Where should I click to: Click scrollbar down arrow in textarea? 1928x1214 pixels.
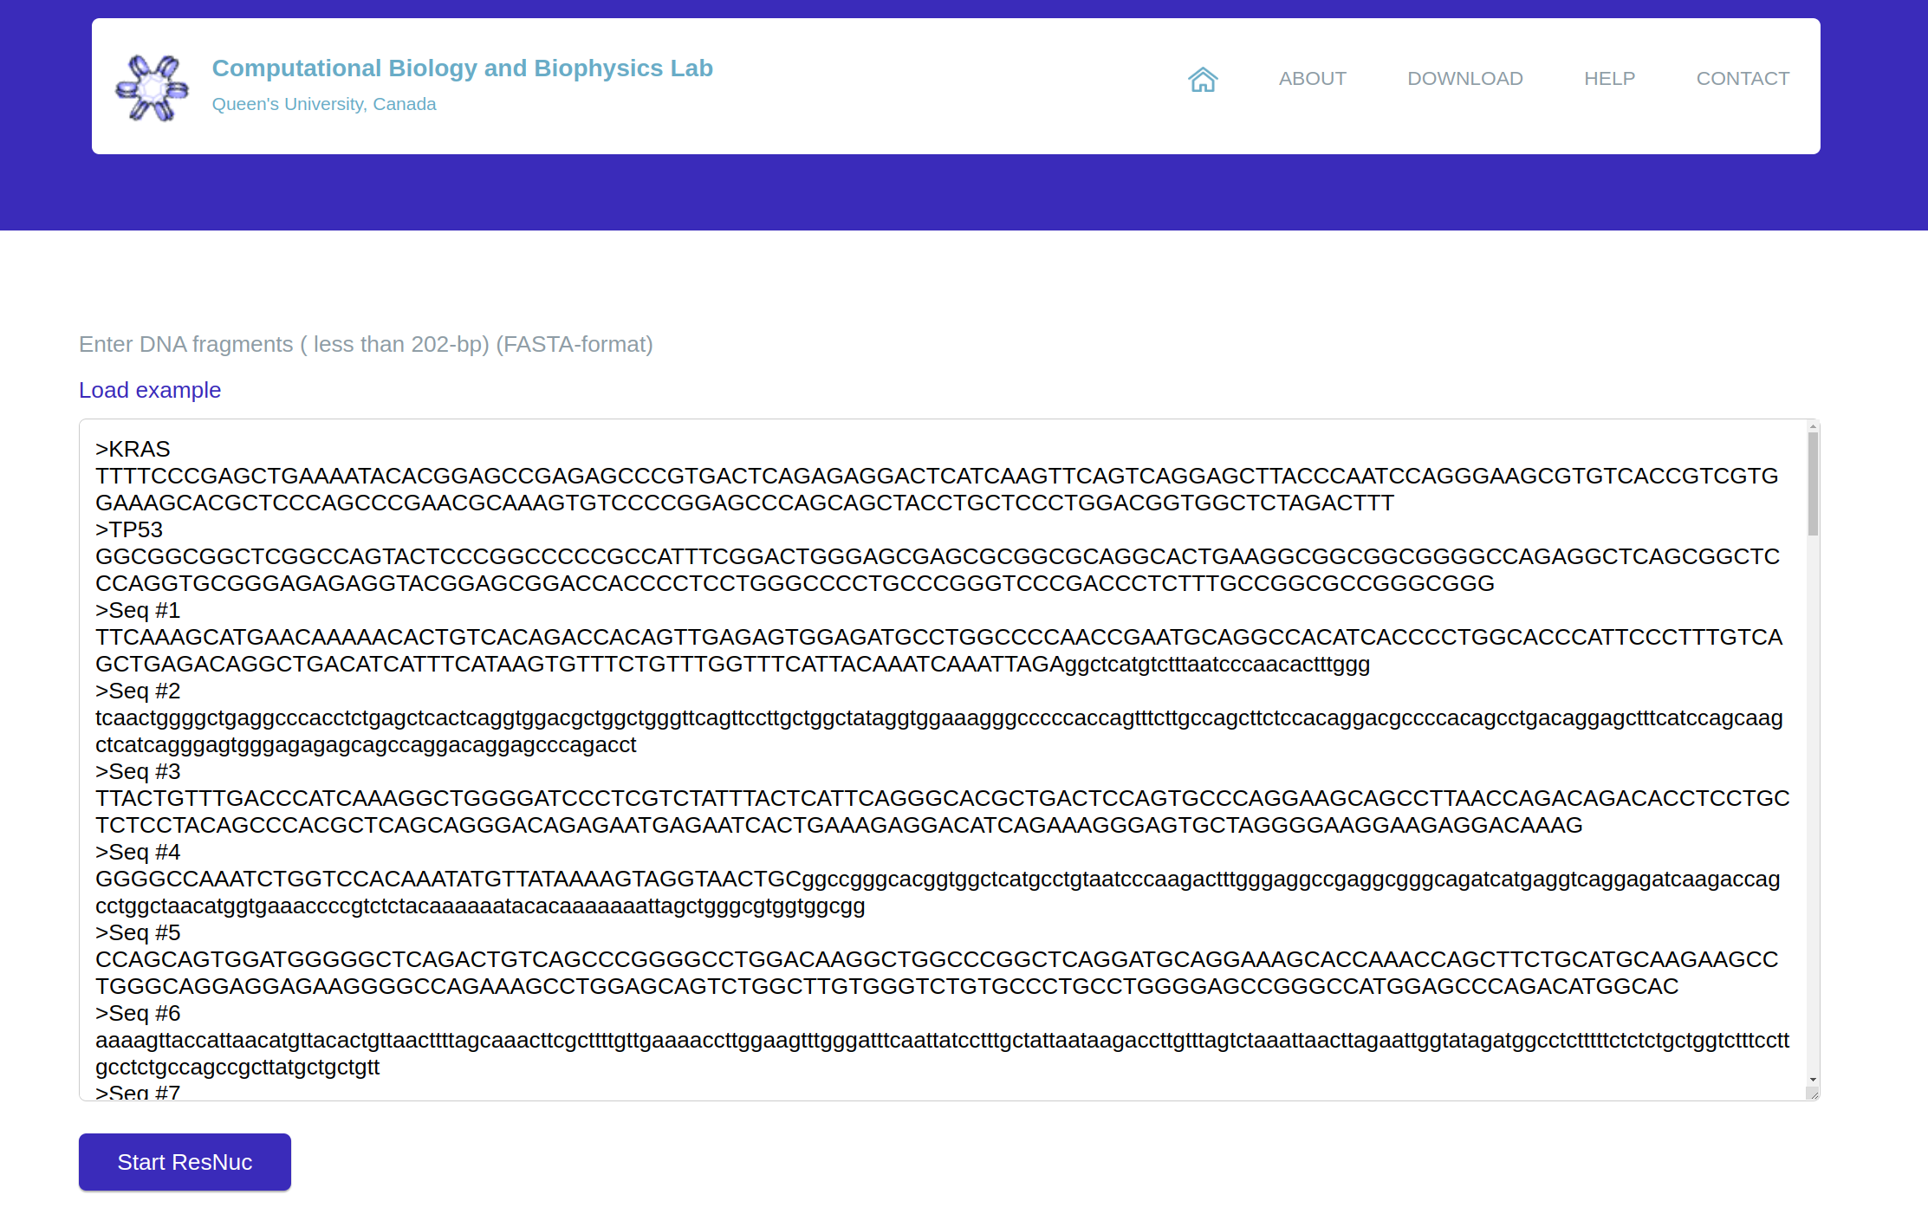(x=1813, y=1080)
